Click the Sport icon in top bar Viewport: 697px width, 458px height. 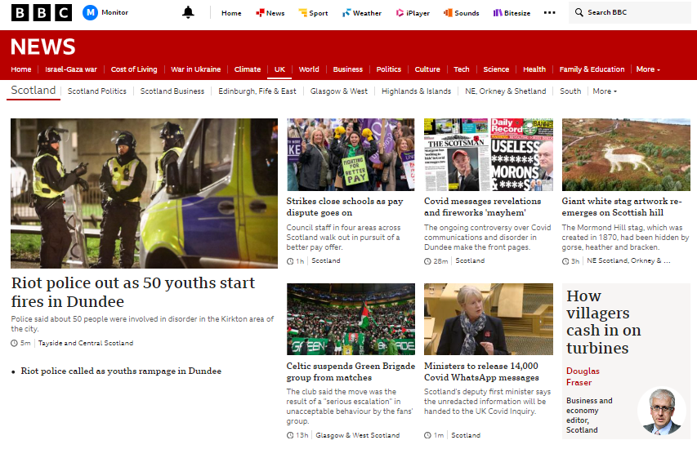[x=302, y=13]
